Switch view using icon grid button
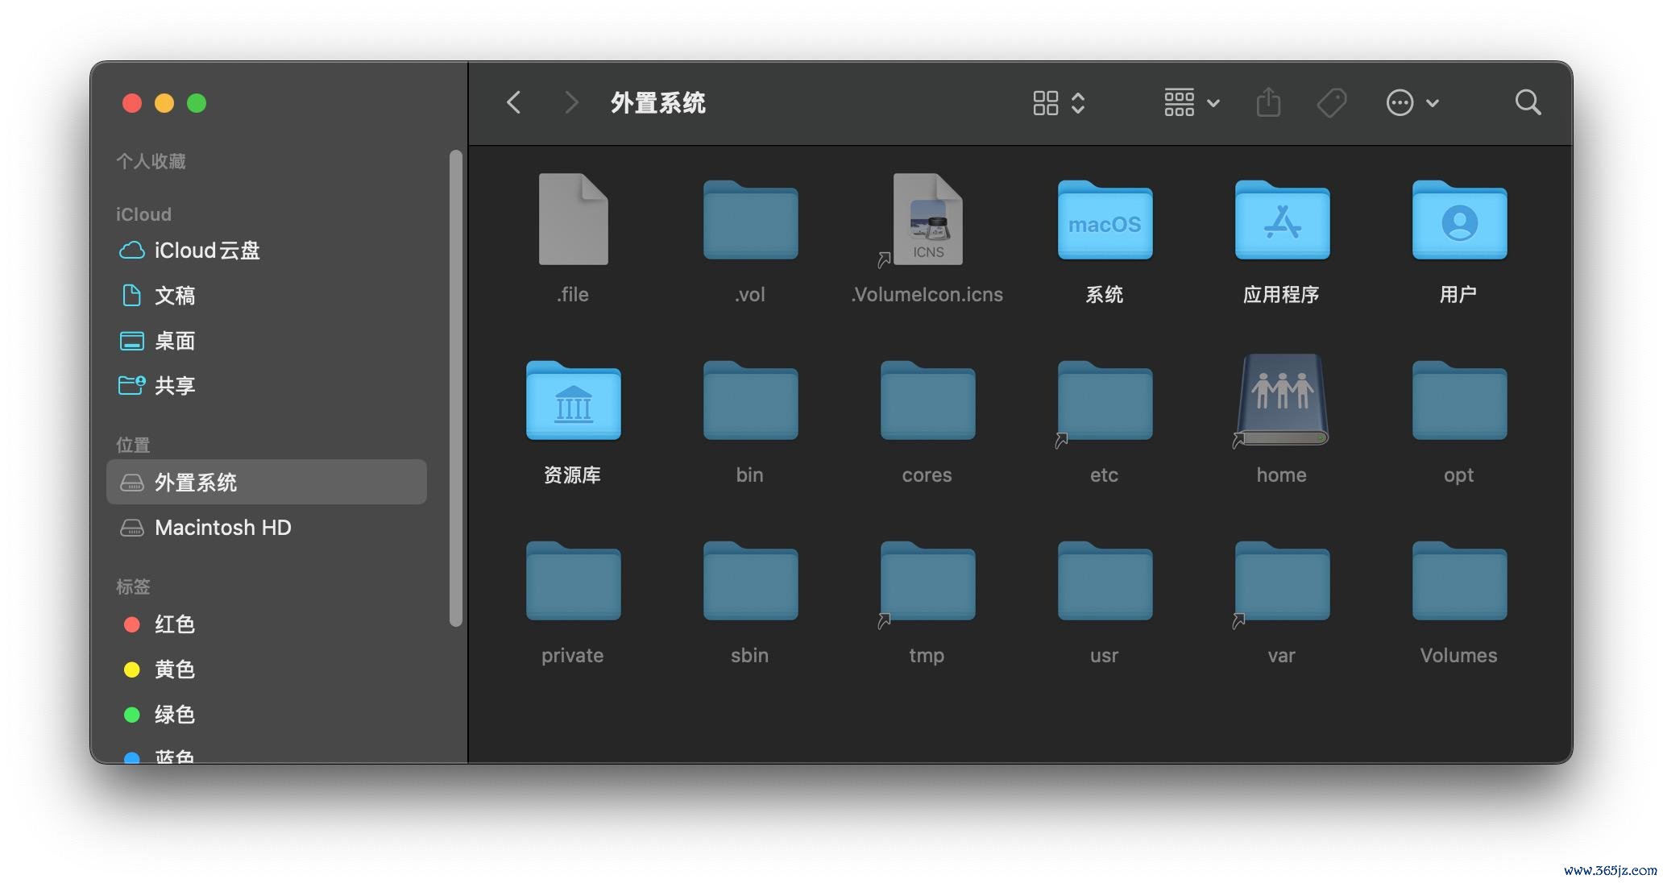 coord(1059,103)
